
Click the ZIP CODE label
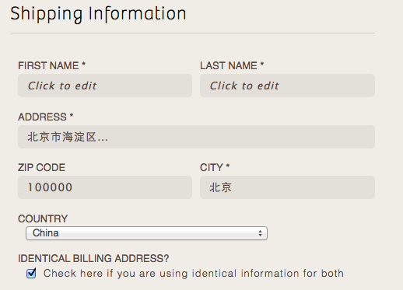(x=41, y=167)
